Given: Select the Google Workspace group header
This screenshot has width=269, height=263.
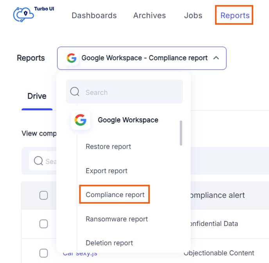Looking at the screenshot, I should pyautogui.click(x=128, y=120).
